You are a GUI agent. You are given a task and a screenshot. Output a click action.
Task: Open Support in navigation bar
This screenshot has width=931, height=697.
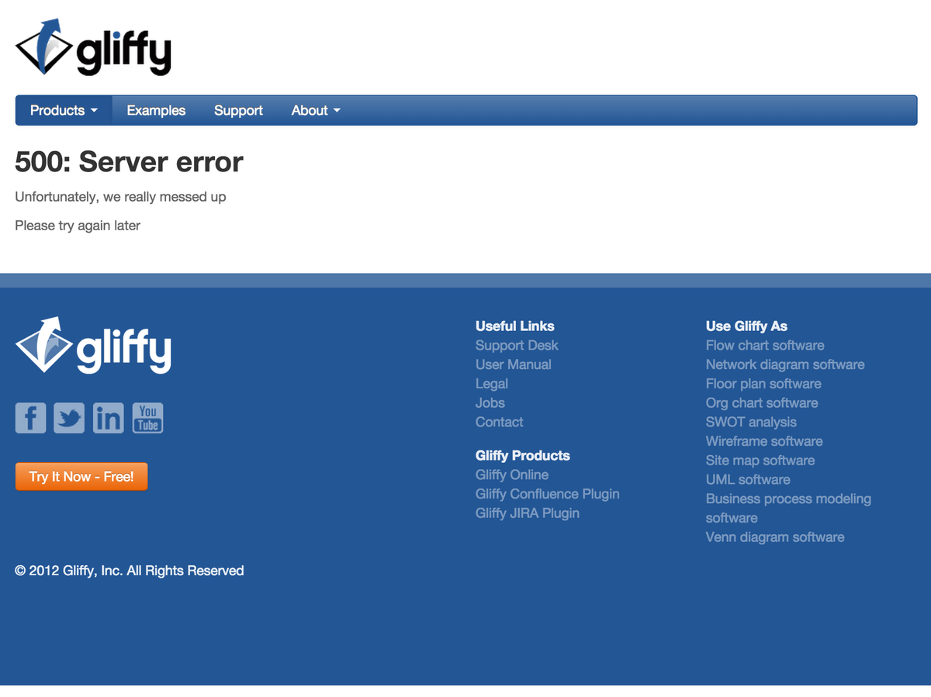(x=238, y=110)
